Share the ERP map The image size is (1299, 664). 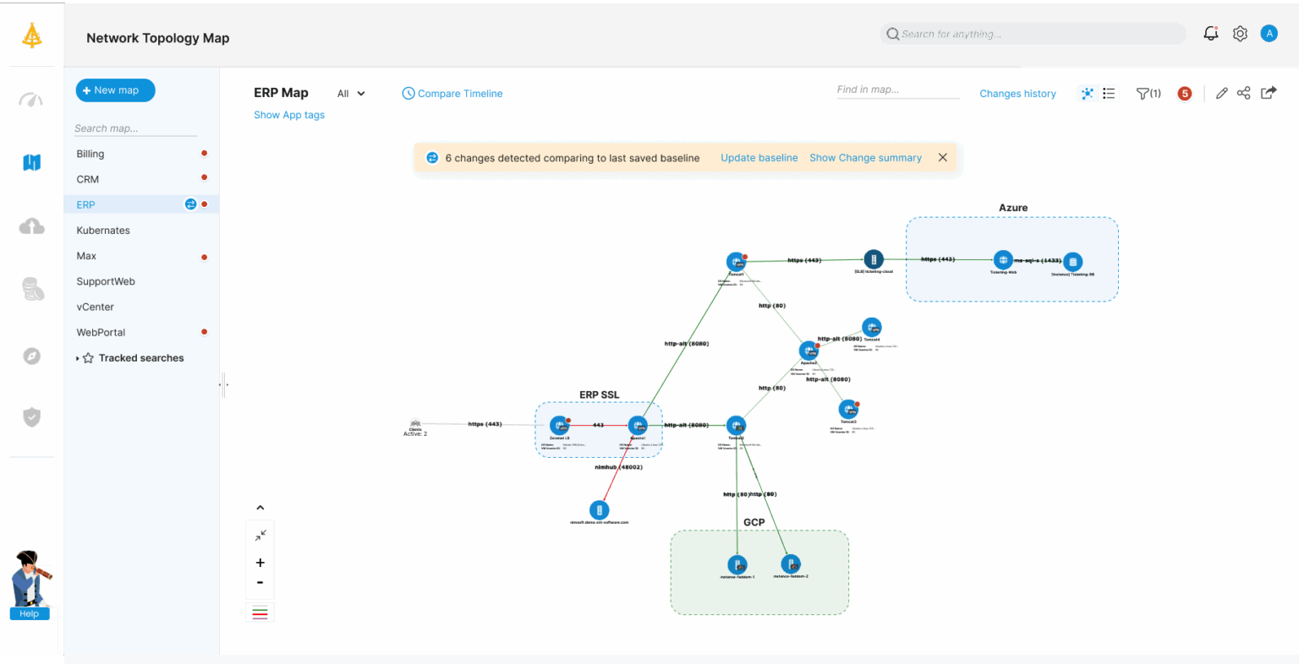[1243, 94]
